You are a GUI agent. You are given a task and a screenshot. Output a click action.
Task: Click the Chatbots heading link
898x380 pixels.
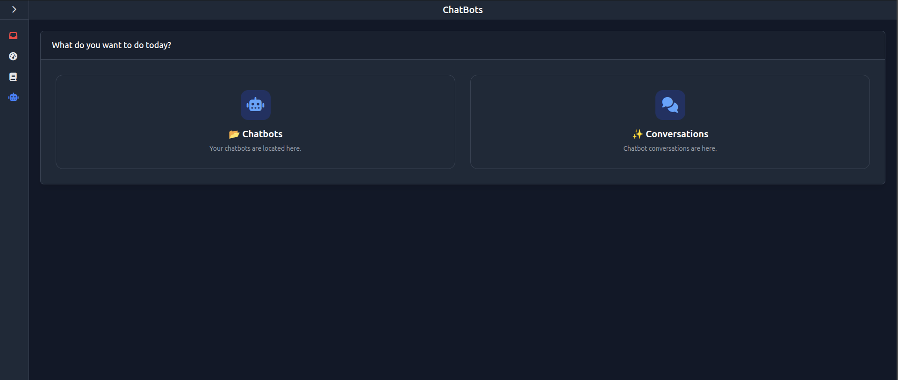pos(262,134)
